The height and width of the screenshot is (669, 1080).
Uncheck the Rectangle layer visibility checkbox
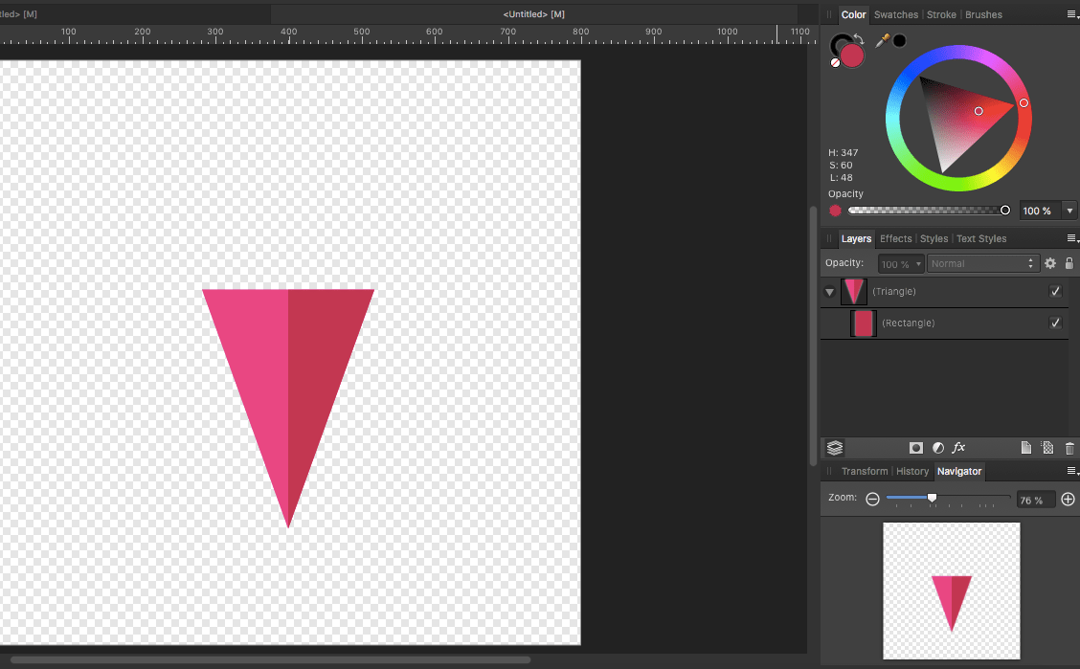pyautogui.click(x=1055, y=323)
